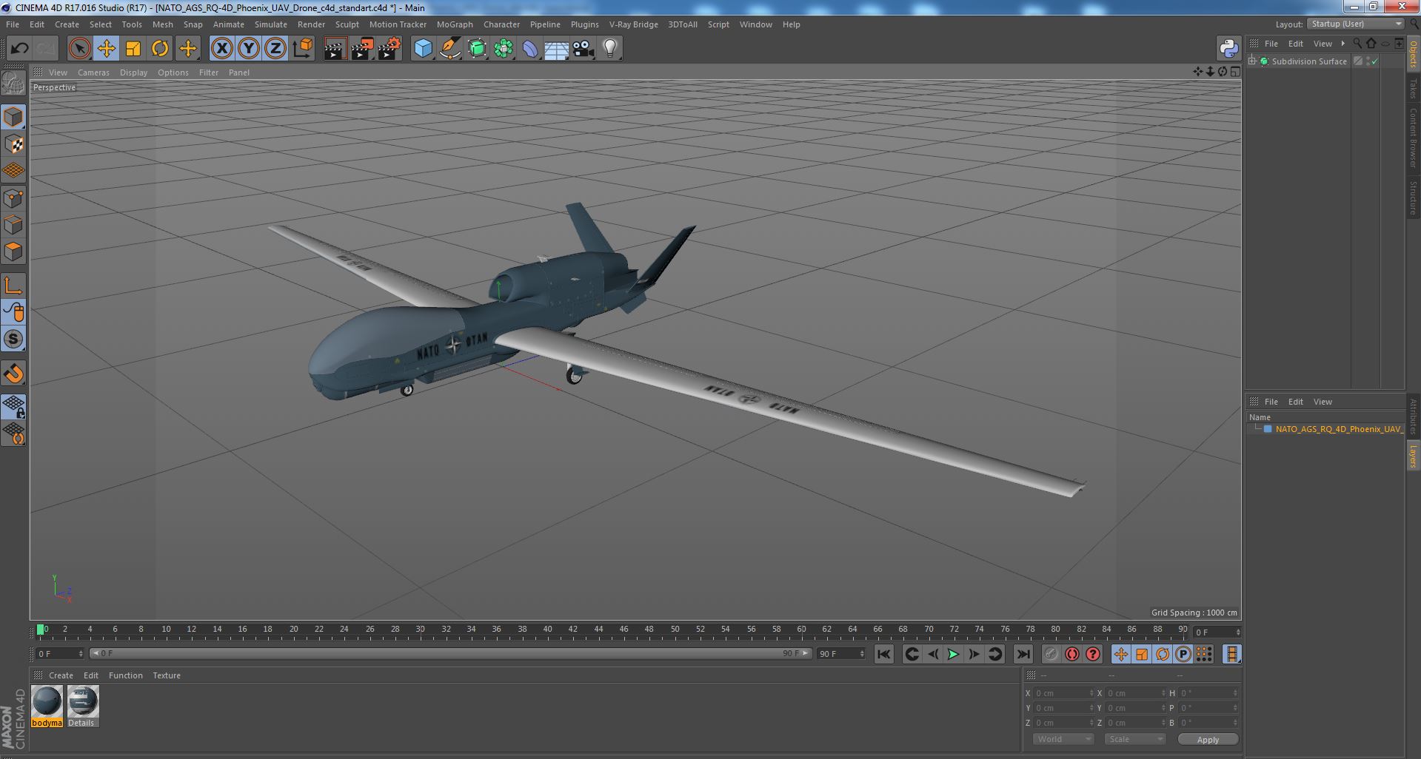This screenshot has height=759, width=1421.
Task: Add a Camera object
Action: 584,49
